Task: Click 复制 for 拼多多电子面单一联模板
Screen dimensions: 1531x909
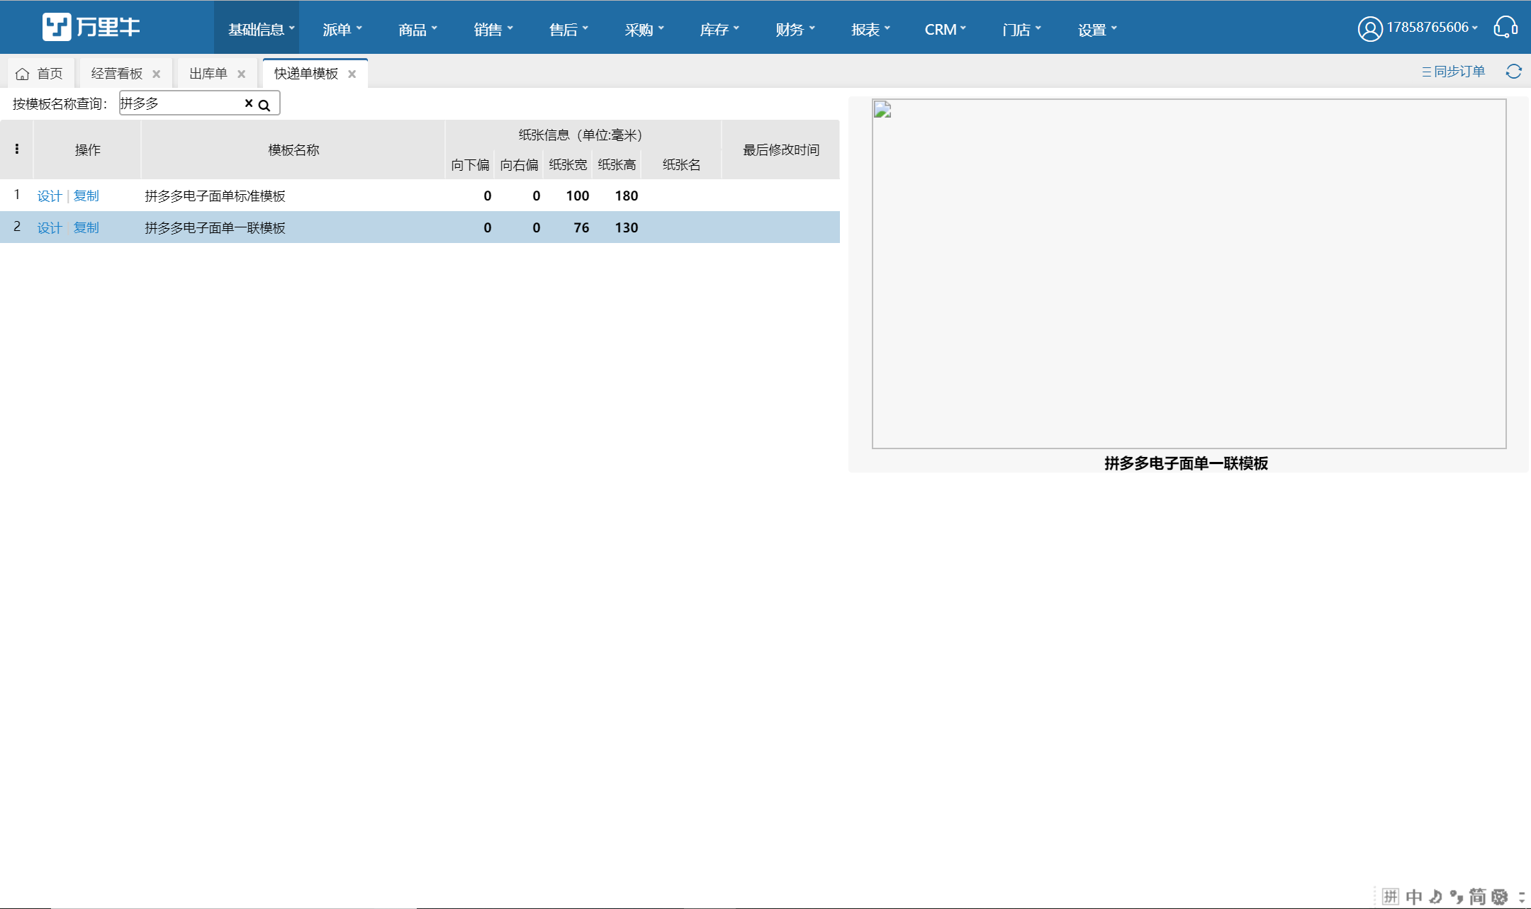Action: [x=86, y=228]
